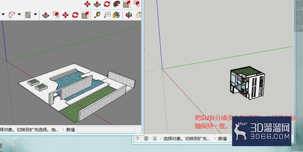
Task: Select the Rotated Rectangle shape tool
Action: pyautogui.click(x=28, y=15)
